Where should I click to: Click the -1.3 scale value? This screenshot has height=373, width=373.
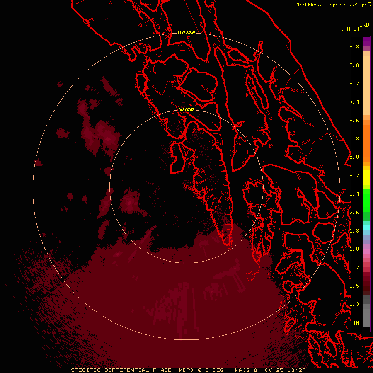(x=353, y=304)
